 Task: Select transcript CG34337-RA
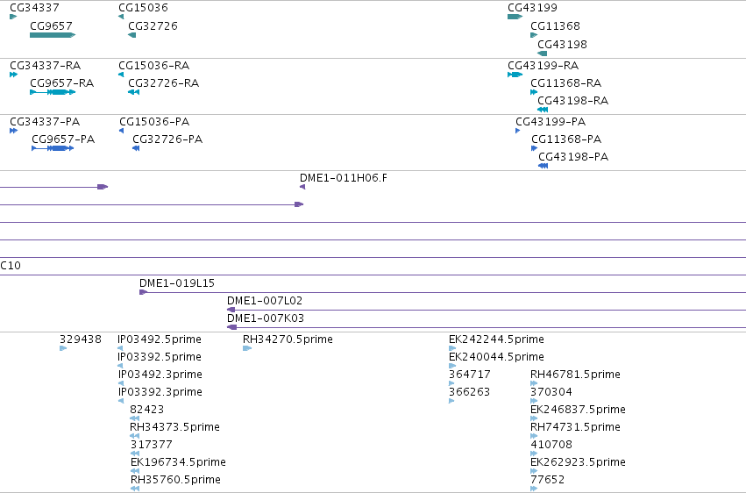pos(46,65)
